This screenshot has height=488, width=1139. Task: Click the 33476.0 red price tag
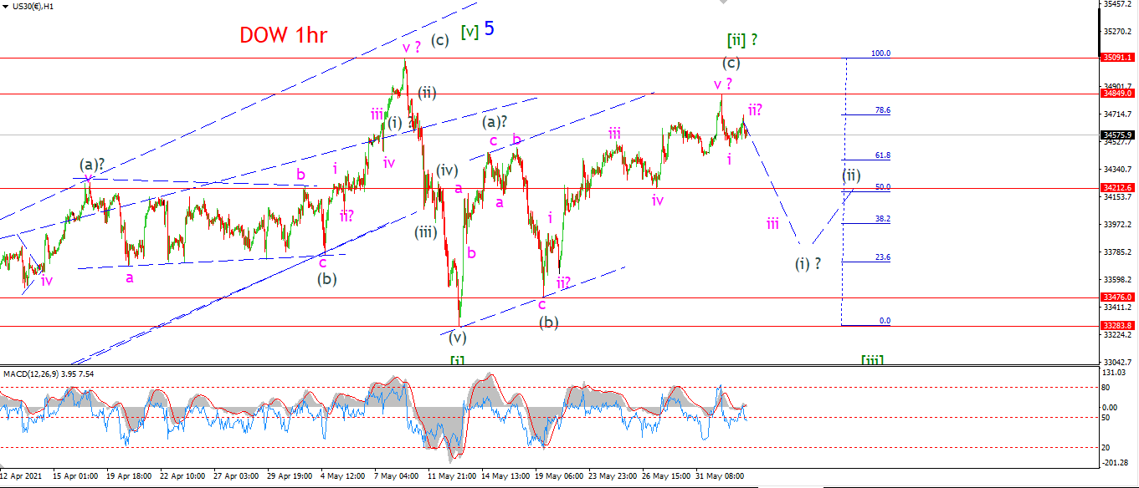[1117, 297]
